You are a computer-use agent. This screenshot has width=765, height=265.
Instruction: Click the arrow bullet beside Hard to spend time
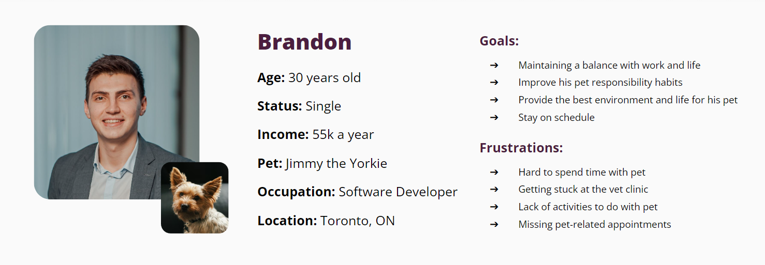tap(494, 172)
